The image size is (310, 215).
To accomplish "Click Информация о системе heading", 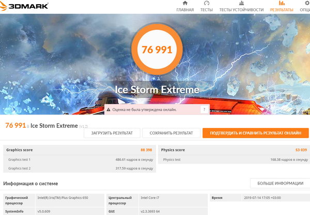I will tap(30, 184).
